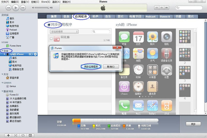Show the artwork viewer button
Viewport: 207px width, 138px height.
pos(30,135)
